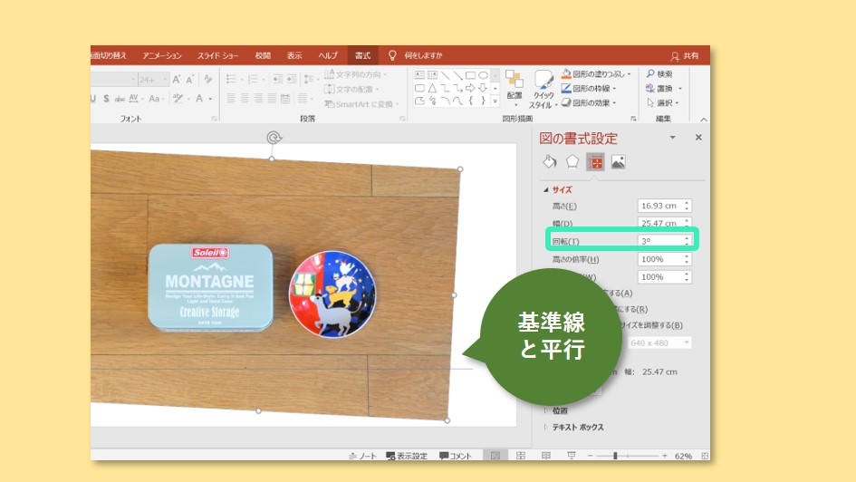856x482 pixels.
Task: Open the Fill & Line icon tab in format pane
Action: click(x=550, y=162)
